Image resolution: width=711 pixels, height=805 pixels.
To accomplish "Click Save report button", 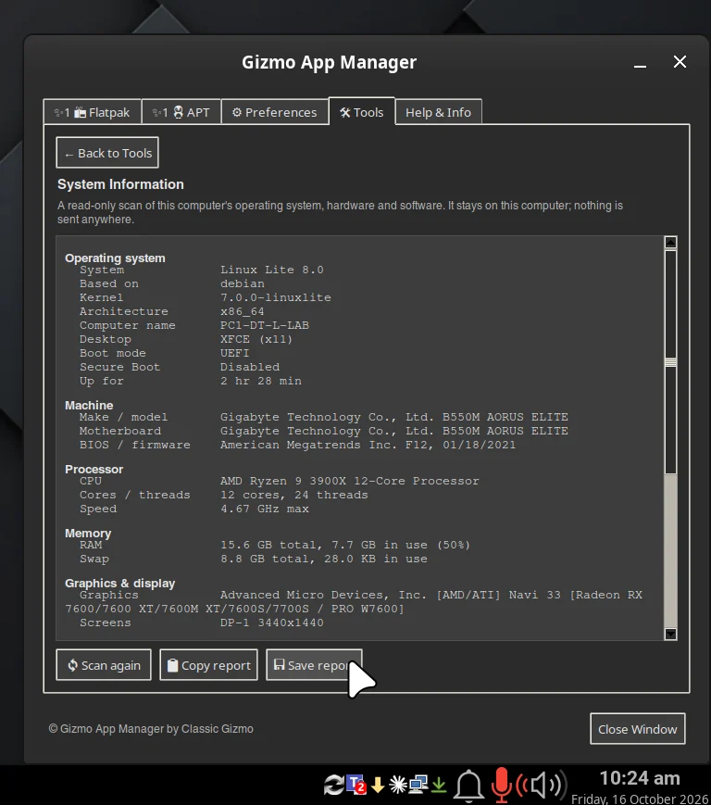I will click(314, 665).
